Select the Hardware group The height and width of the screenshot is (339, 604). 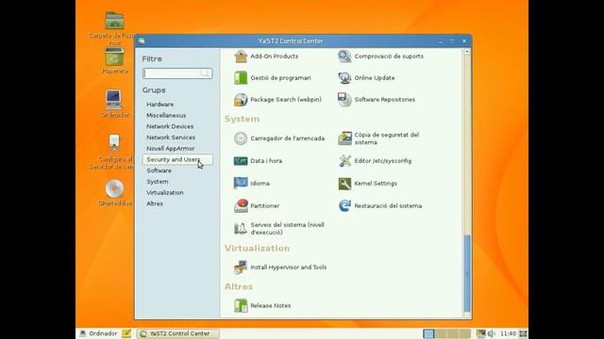(x=159, y=105)
